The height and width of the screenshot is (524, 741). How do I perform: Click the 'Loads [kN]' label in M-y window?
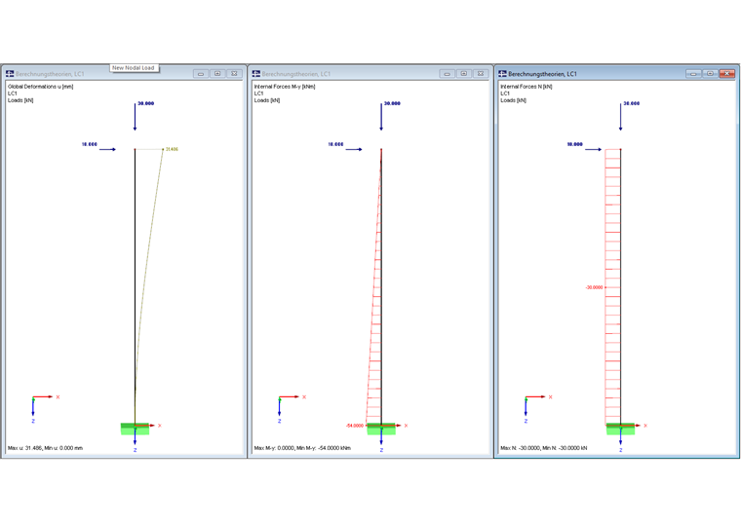click(x=266, y=100)
